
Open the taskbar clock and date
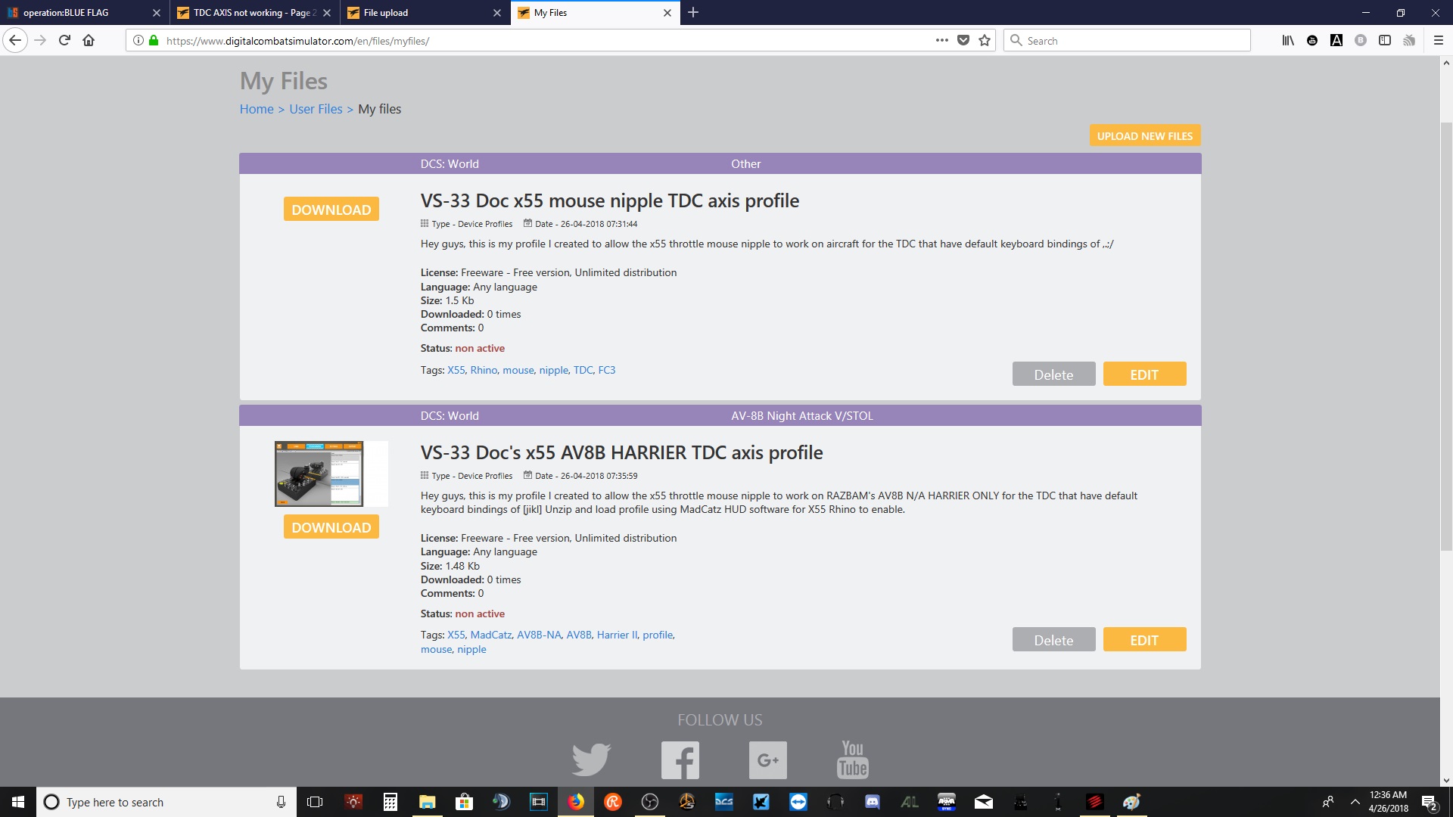click(1388, 802)
